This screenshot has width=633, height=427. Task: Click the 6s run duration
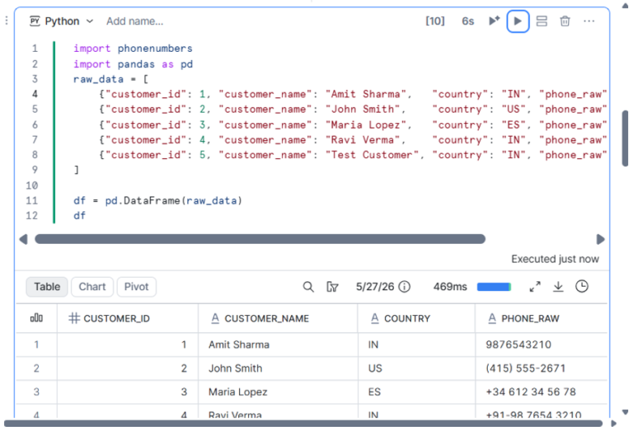click(x=468, y=21)
